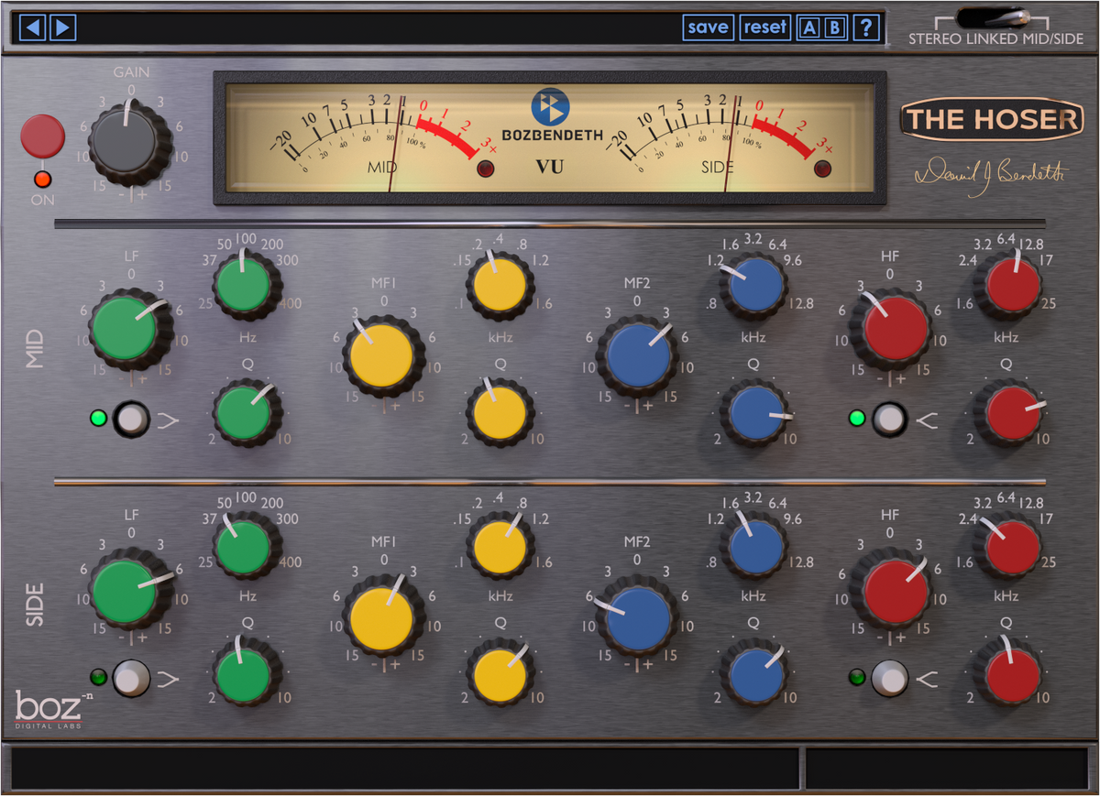Toggle the MID HF shelf switch button
Viewport: 1100px width, 796px height.
pyautogui.click(x=889, y=420)
